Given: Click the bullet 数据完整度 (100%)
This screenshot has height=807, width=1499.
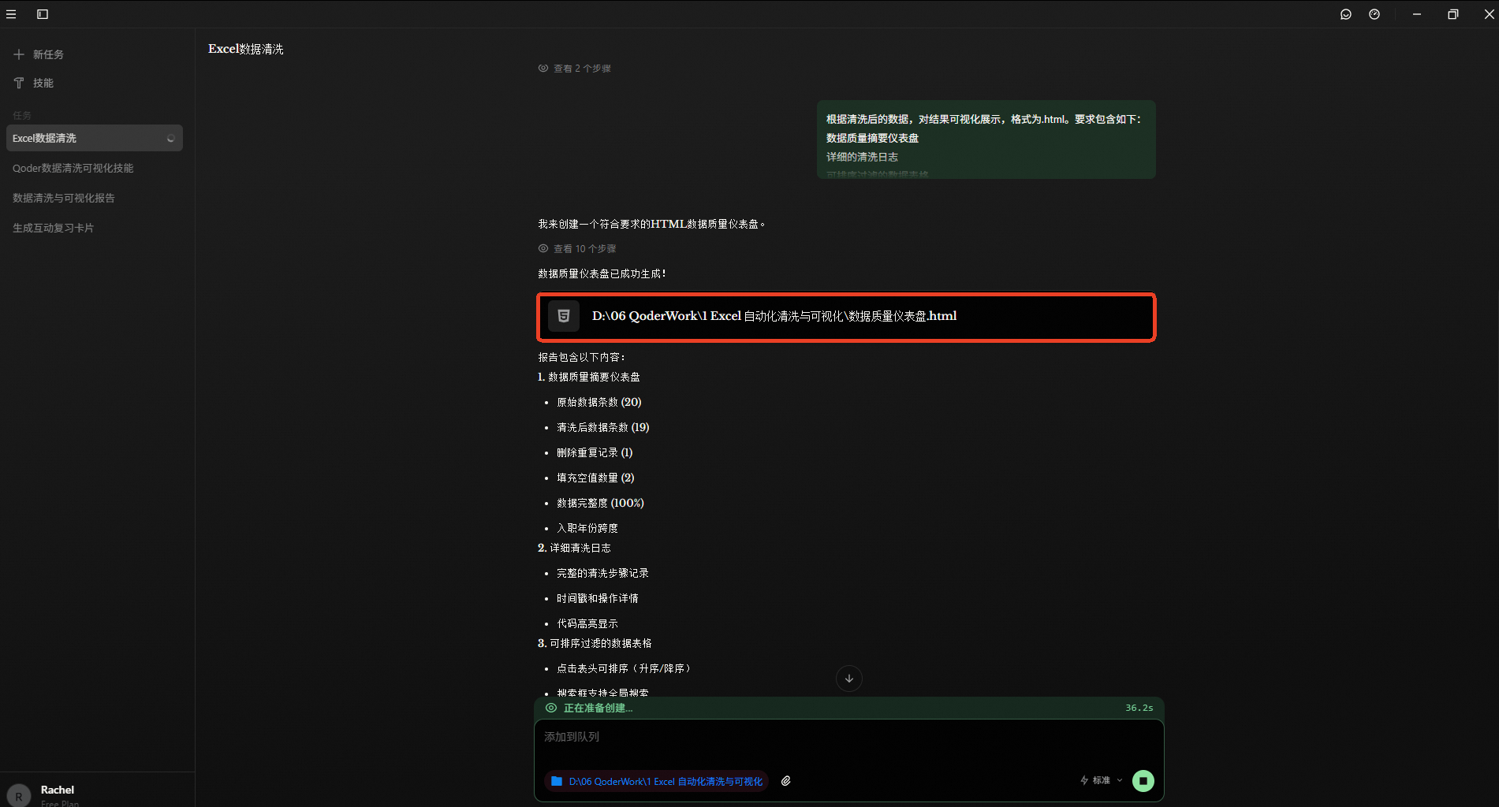Looking at the screenshot, I should pyautogui.click(x=601, y=503).
